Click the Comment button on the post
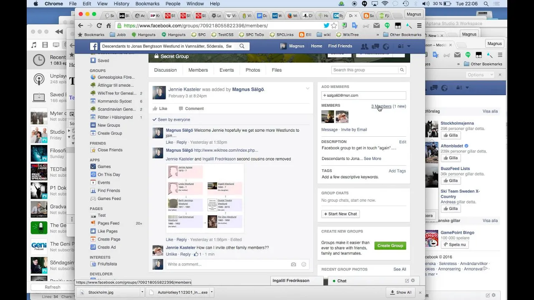534x300 pixels. tap(191, 108)
